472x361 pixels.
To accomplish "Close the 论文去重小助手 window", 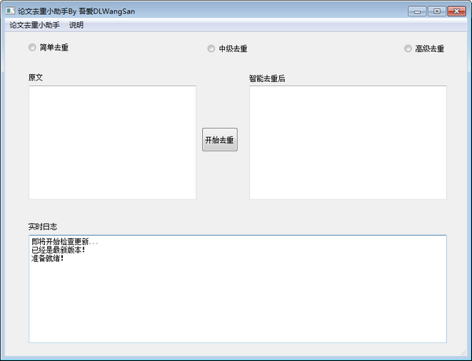I will coord(456,11).
